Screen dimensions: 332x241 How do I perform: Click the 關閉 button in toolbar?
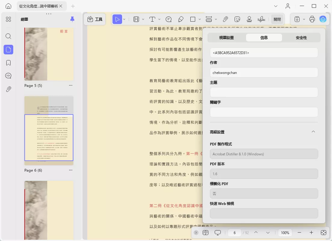coord(277,19)
